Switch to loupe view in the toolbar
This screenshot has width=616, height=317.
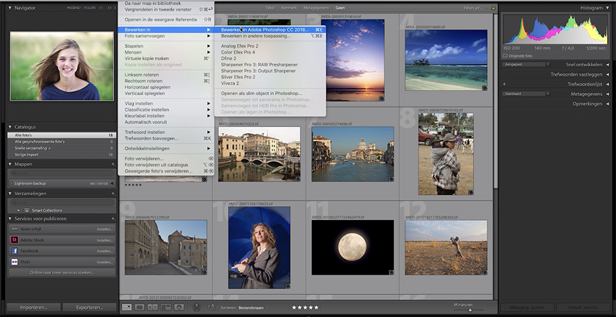[x=139, y=307]
